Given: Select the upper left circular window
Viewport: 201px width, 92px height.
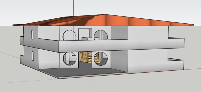Looking at the screenshot, I should (69, 35).
